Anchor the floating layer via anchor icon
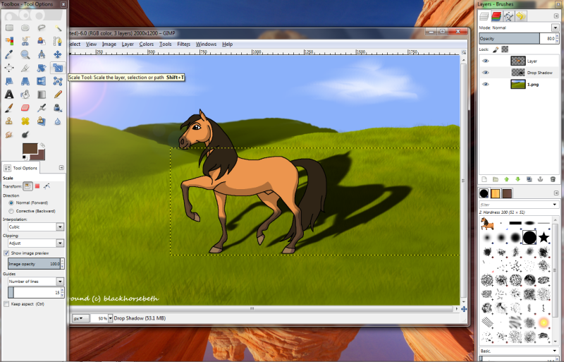This screenshot has width=564, height=362. pos(540,179)
